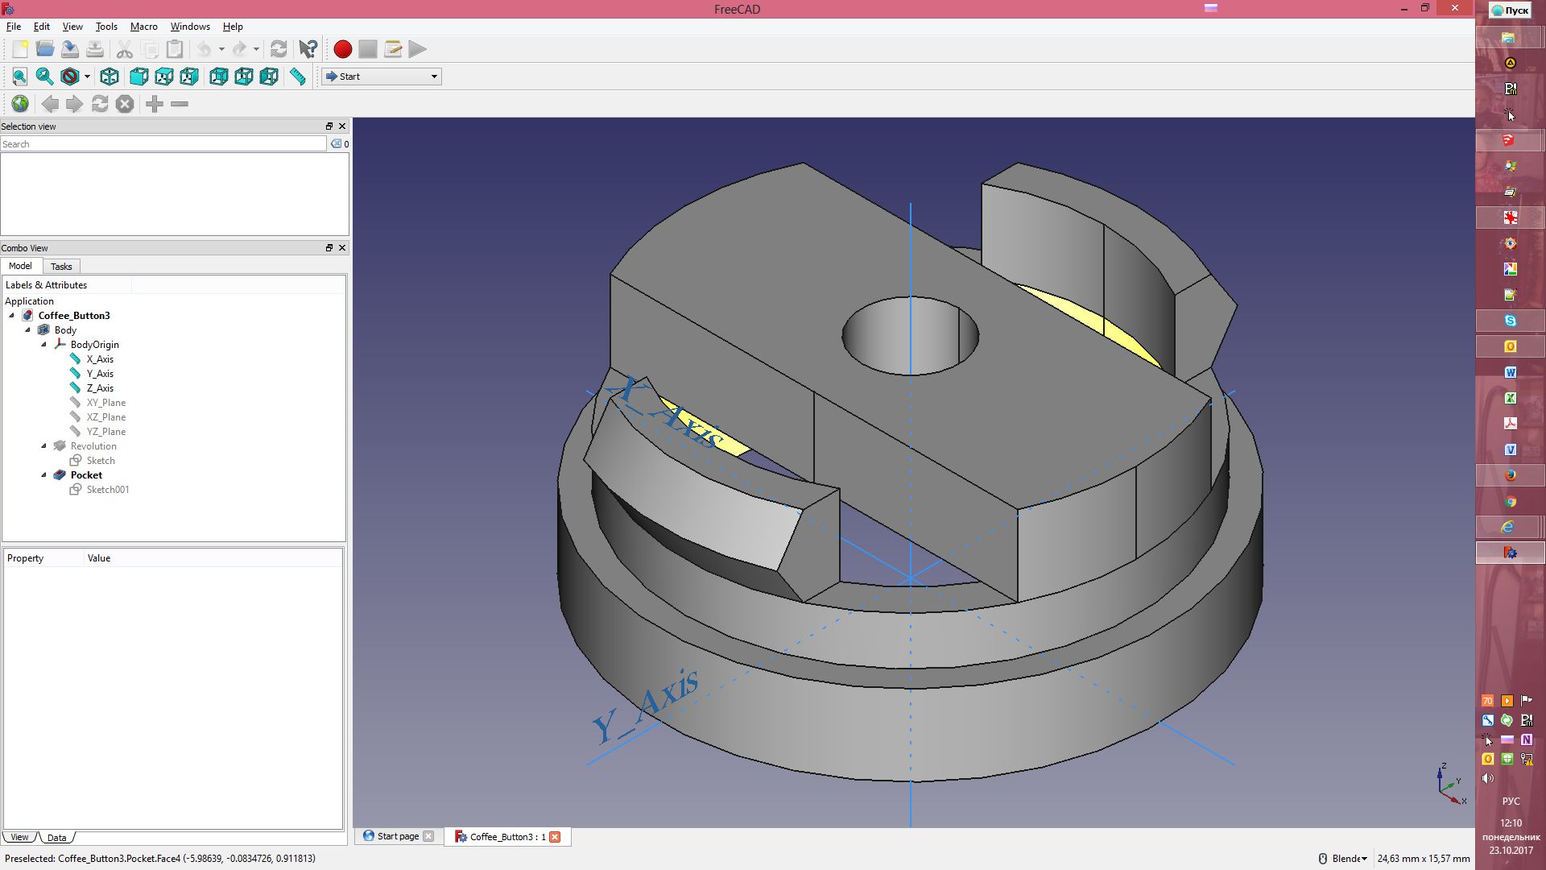The height and width of the screenshot is (870, 1546).
Task: Click the Fit Selection magnifier icon
Action: tap(45, 77)
